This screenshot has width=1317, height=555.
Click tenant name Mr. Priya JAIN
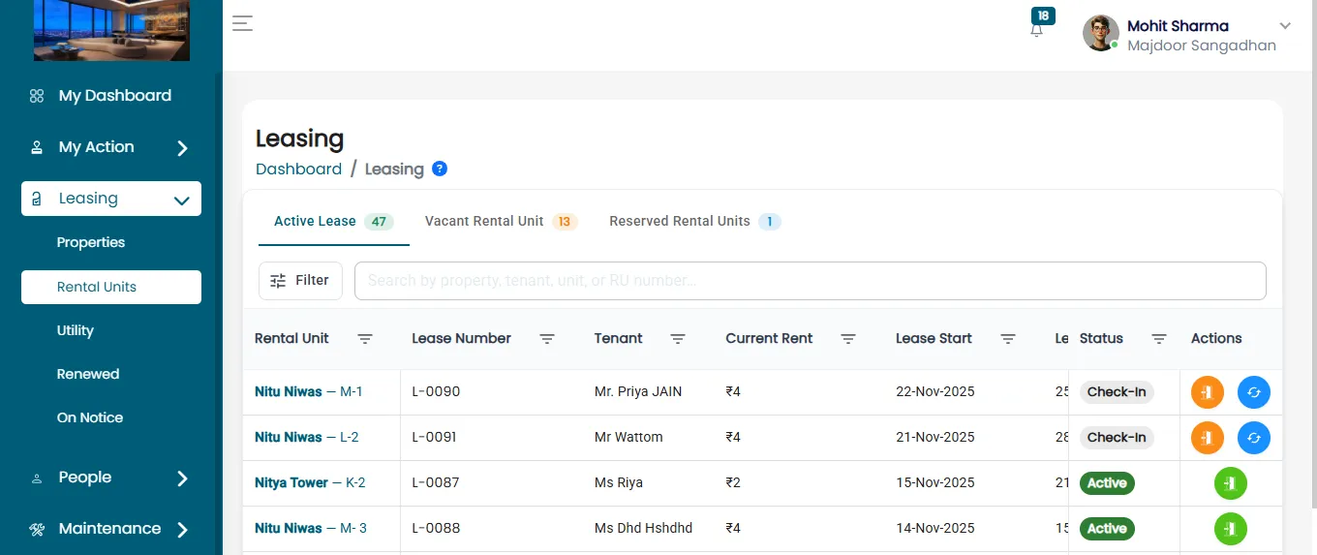[638, 391]
